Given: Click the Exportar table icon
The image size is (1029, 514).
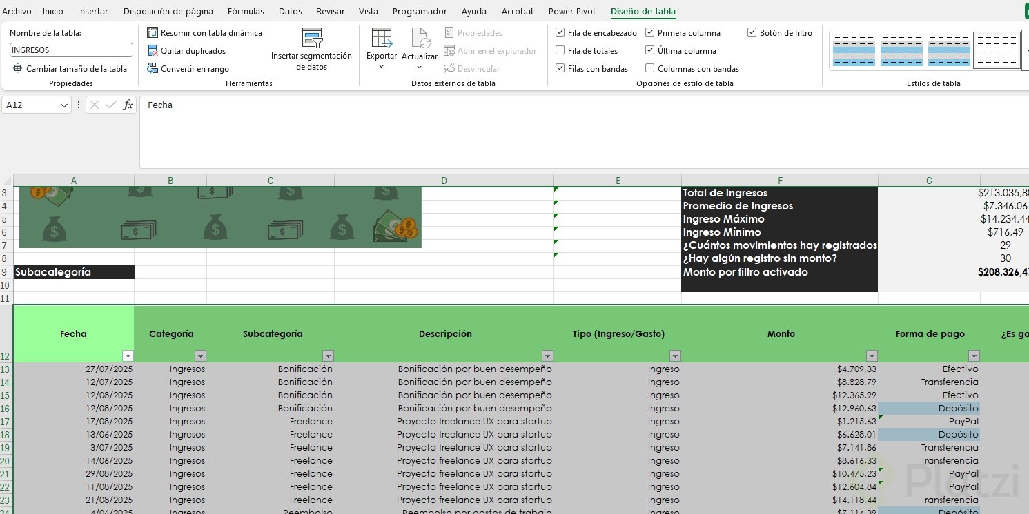Looking at the screenshot, I should tap(381, 38).
